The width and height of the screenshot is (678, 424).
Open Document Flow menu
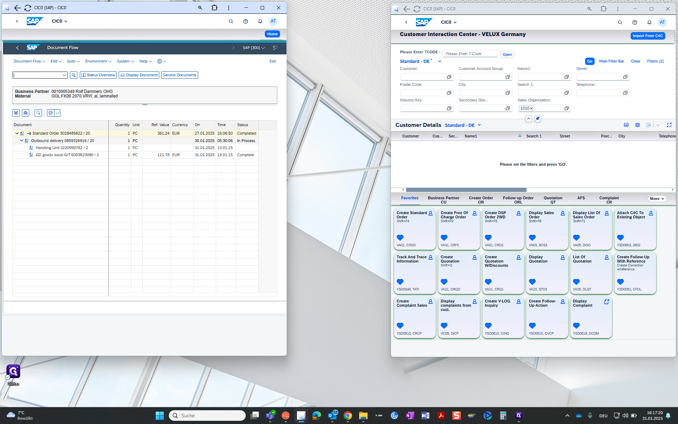click(30, 61)
